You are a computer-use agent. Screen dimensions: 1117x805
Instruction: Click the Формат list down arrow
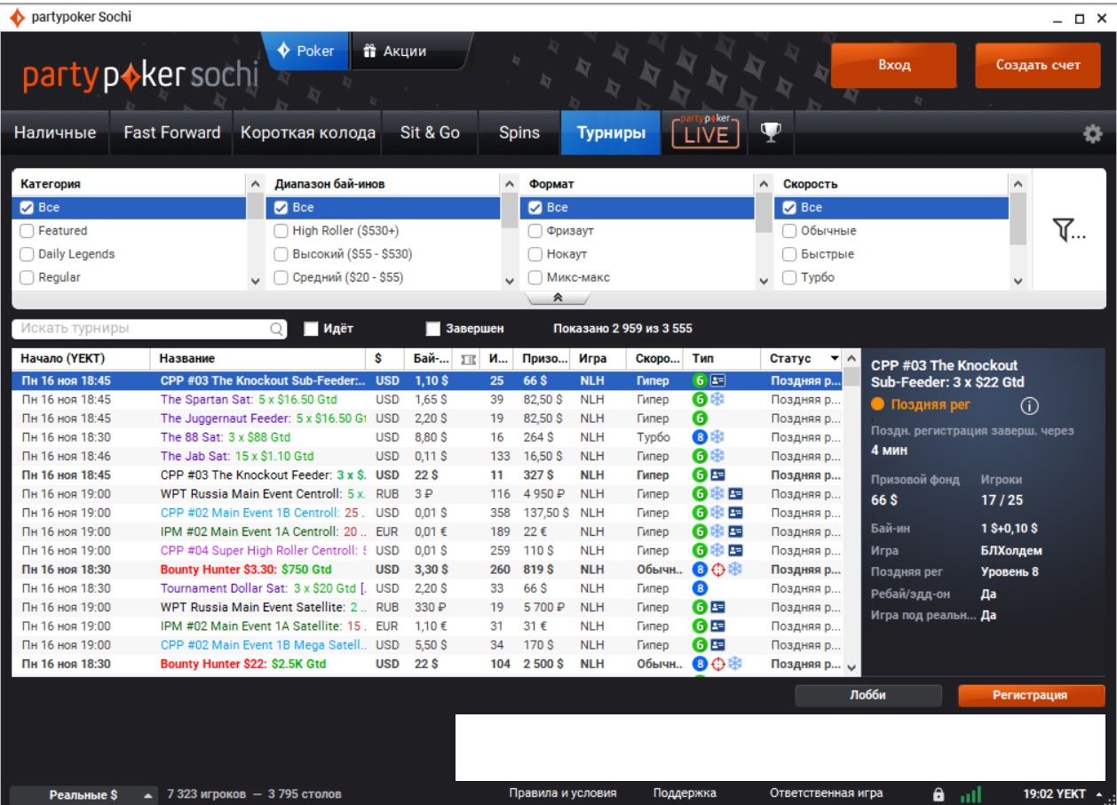click(764, 281)
